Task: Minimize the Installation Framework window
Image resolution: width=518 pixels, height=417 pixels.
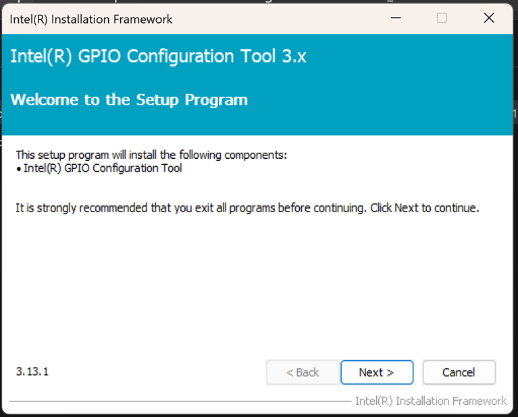Action: coord(396,18)
